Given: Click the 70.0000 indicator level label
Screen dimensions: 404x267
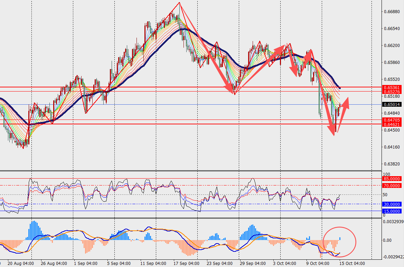Looking at the screenshot, I should tap(392, 185).
